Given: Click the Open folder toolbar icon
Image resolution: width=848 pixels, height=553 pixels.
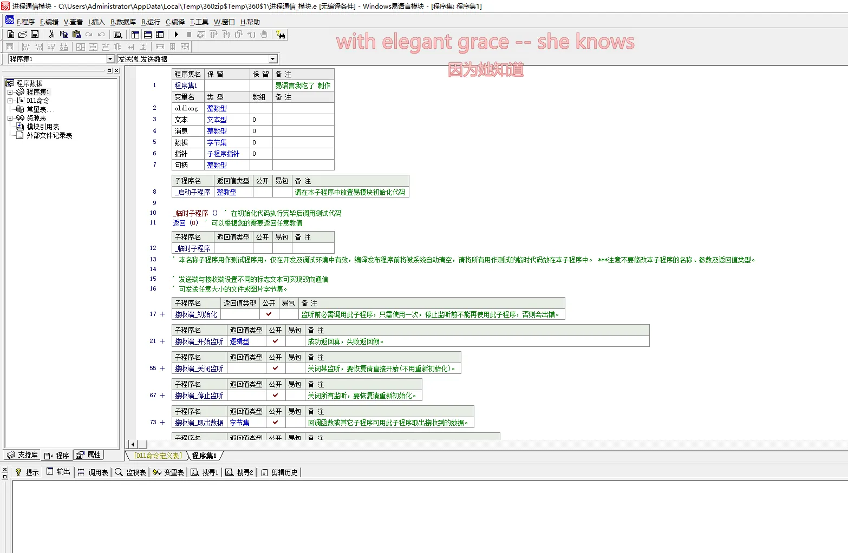Looking at the screenshot, I should 23,34.
